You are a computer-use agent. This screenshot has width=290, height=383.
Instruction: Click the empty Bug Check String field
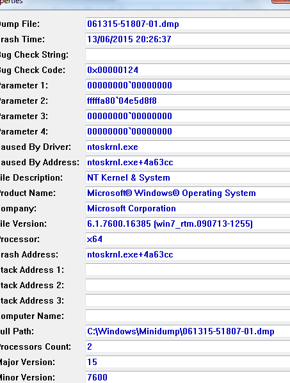coord(188,54)
